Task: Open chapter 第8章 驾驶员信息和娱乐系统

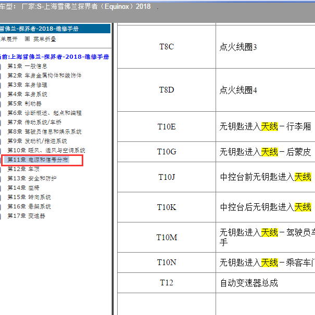Action: coord(44,132)
